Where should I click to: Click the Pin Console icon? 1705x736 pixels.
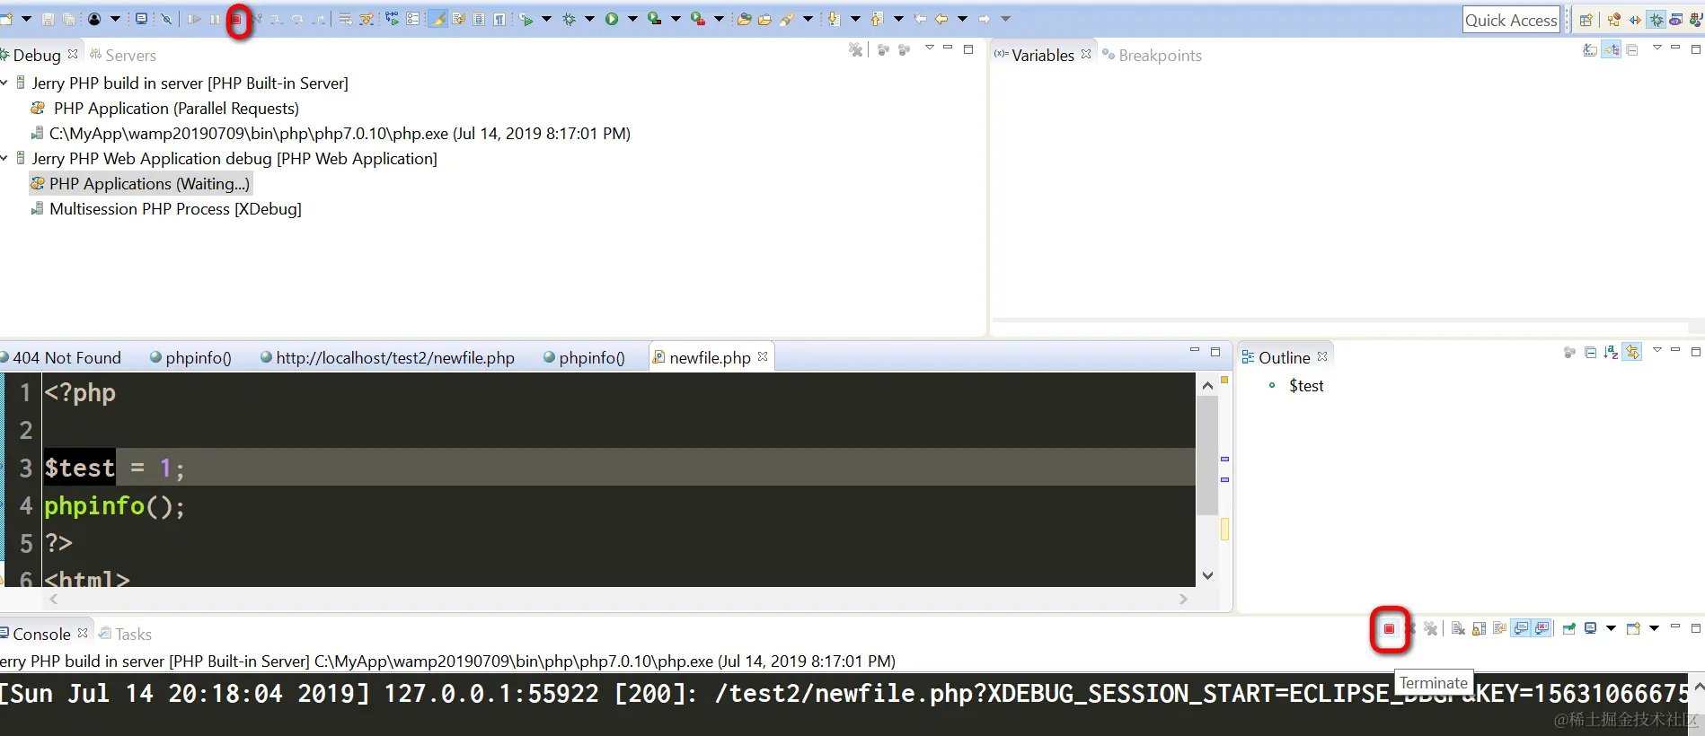(1569, 628)
